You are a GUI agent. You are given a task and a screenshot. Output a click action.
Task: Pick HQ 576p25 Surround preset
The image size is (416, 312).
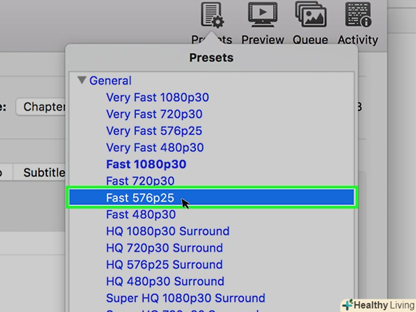[165, 265]
